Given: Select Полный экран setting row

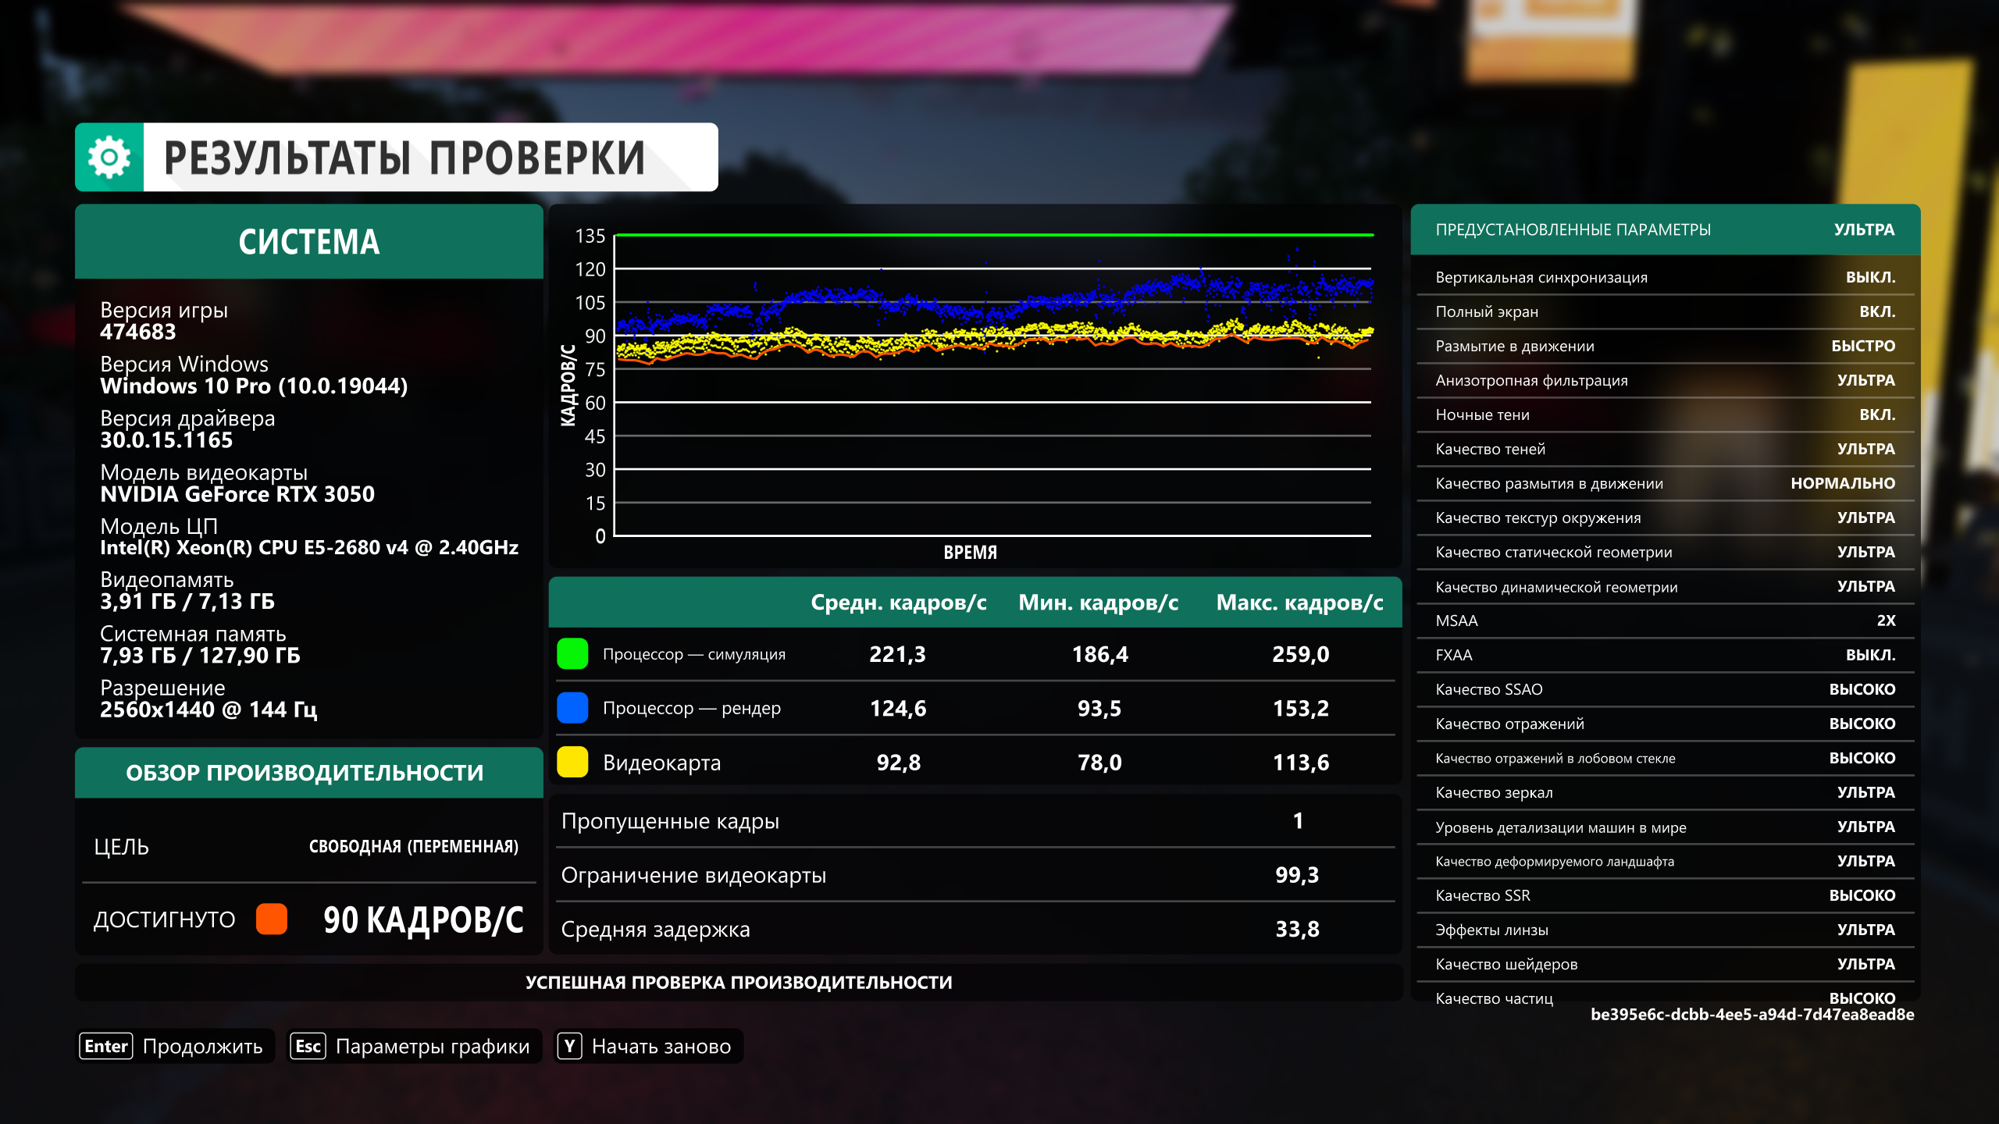Looking at the screenshot, I should [1665, 312].
